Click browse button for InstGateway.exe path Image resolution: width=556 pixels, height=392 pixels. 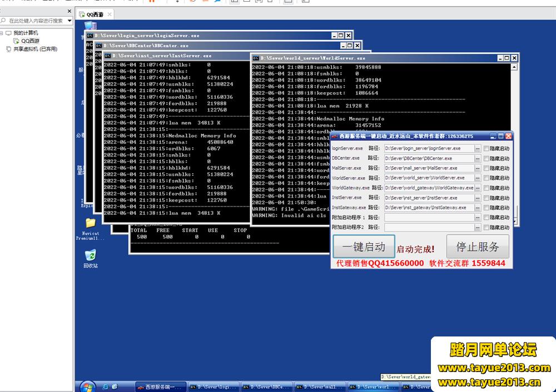(477, 208)
